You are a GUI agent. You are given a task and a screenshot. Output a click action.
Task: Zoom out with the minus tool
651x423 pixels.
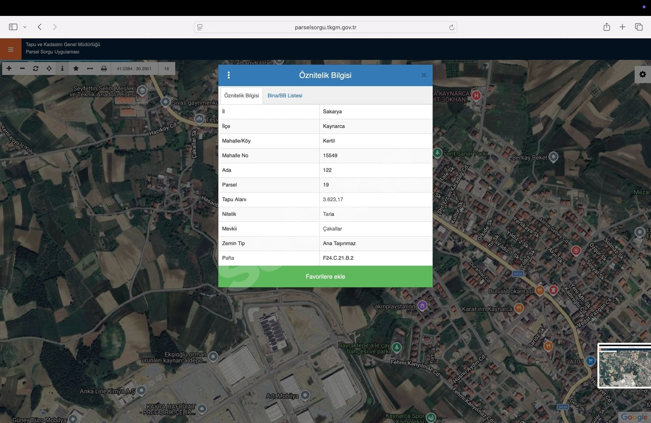(x=22, y=68)
